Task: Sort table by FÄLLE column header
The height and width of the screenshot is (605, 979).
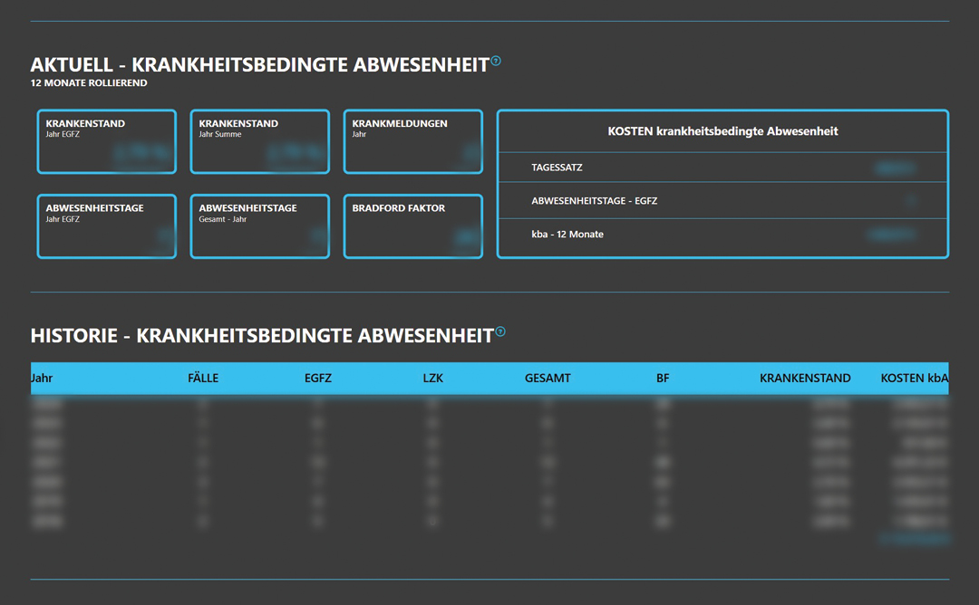Action: (x=203, y=378)
